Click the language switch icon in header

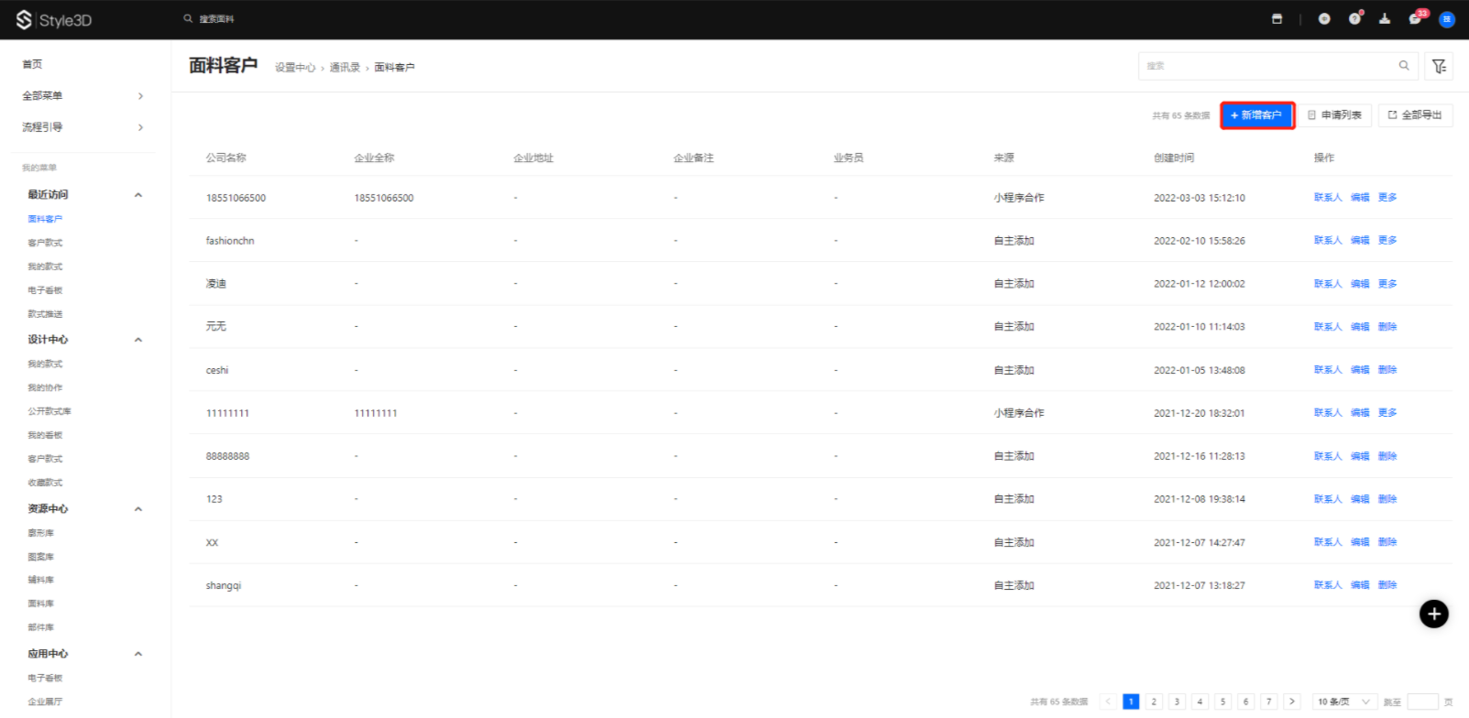[x=1324, y=19]
